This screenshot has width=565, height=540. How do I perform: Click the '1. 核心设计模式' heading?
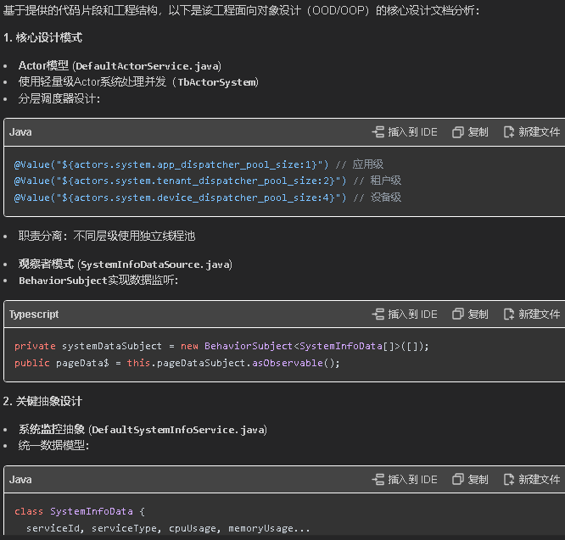43,37
